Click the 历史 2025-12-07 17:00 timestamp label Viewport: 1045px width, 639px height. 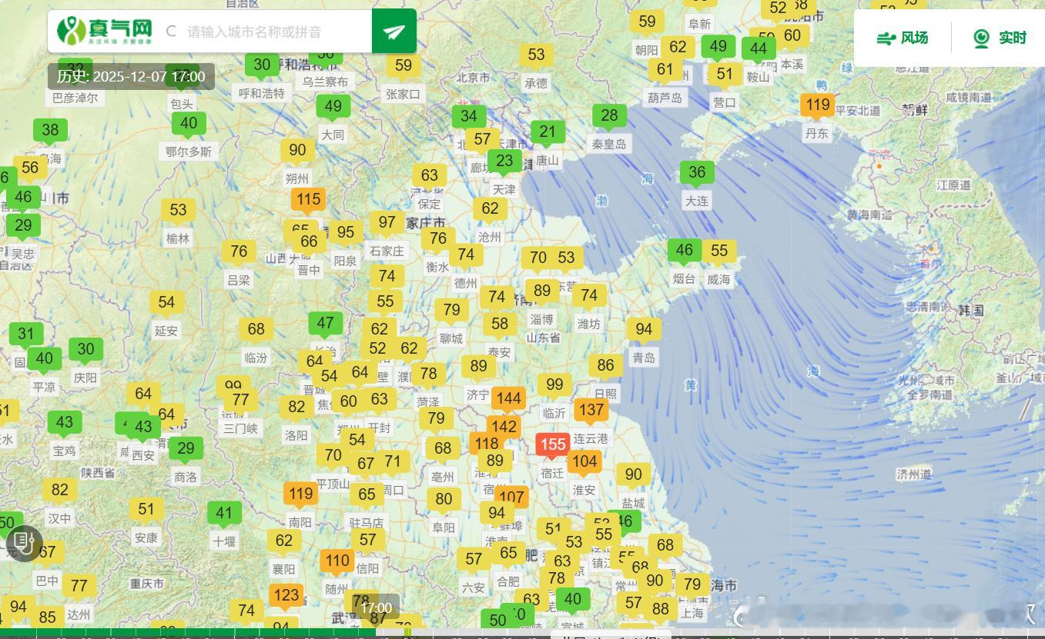click(x=131, y=76)
